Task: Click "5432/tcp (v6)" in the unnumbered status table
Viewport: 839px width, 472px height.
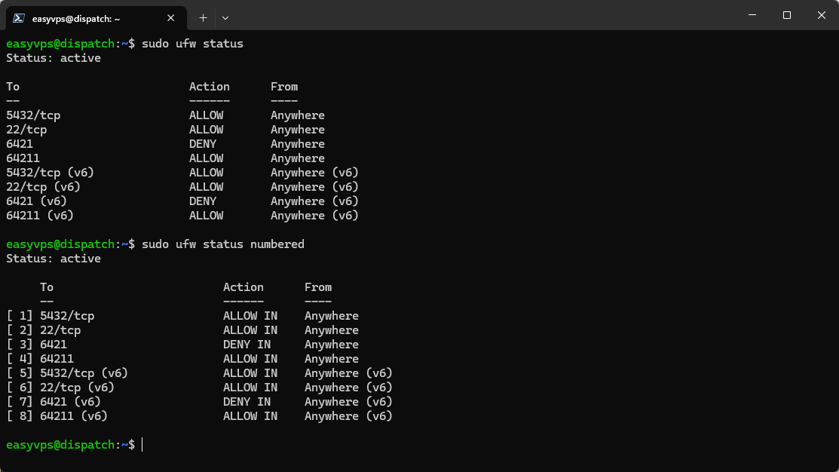Action: [x=51, y=173]
